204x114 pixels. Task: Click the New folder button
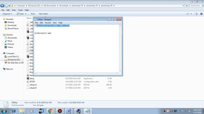pos(43,14)
